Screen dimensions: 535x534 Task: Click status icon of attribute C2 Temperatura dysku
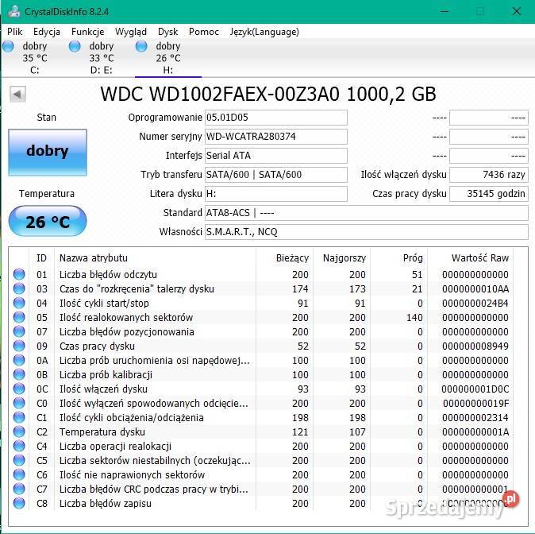[19, 431]
